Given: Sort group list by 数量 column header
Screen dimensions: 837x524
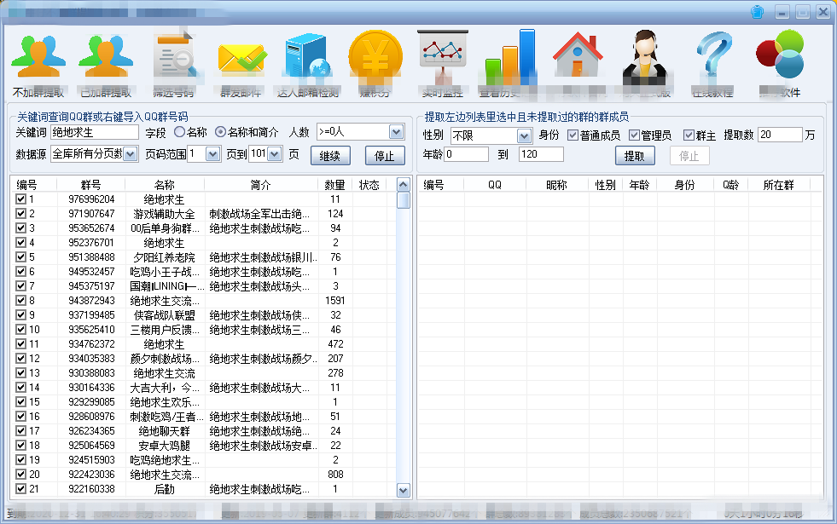Looking at the screenshot, I should [x=334, y=184].
